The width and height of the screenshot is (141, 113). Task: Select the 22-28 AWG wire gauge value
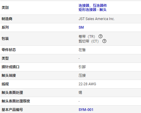click(x=87, y=84)
